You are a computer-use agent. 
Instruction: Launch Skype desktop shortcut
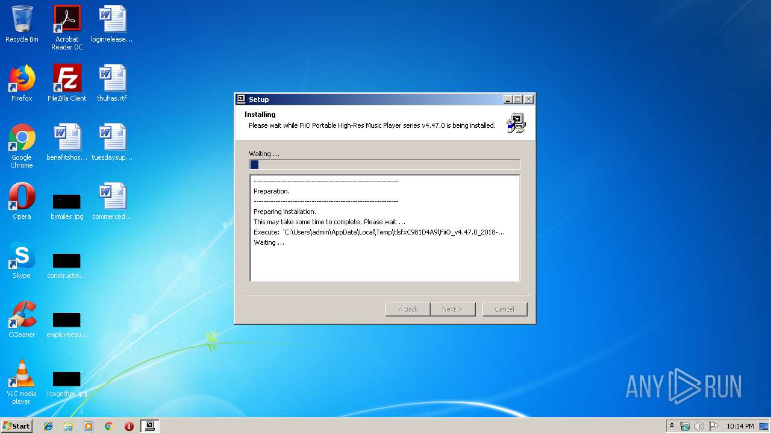pos(22,260)
